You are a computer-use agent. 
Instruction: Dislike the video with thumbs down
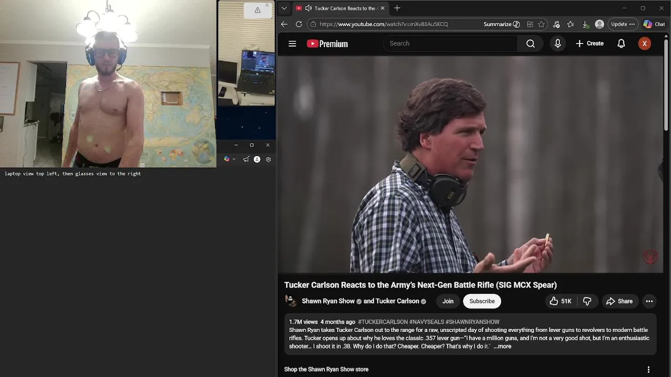tap(587, 301)
